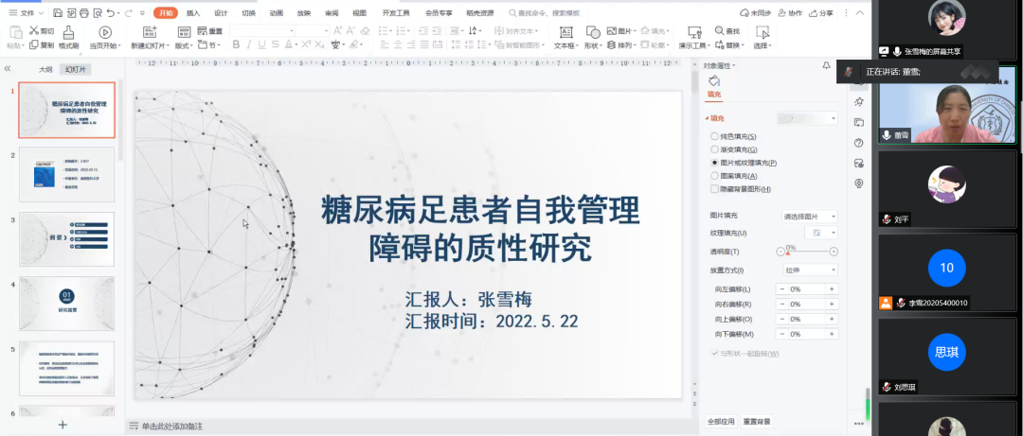
Task: Click the Bold formatting button
Action: tap(235, 44)
